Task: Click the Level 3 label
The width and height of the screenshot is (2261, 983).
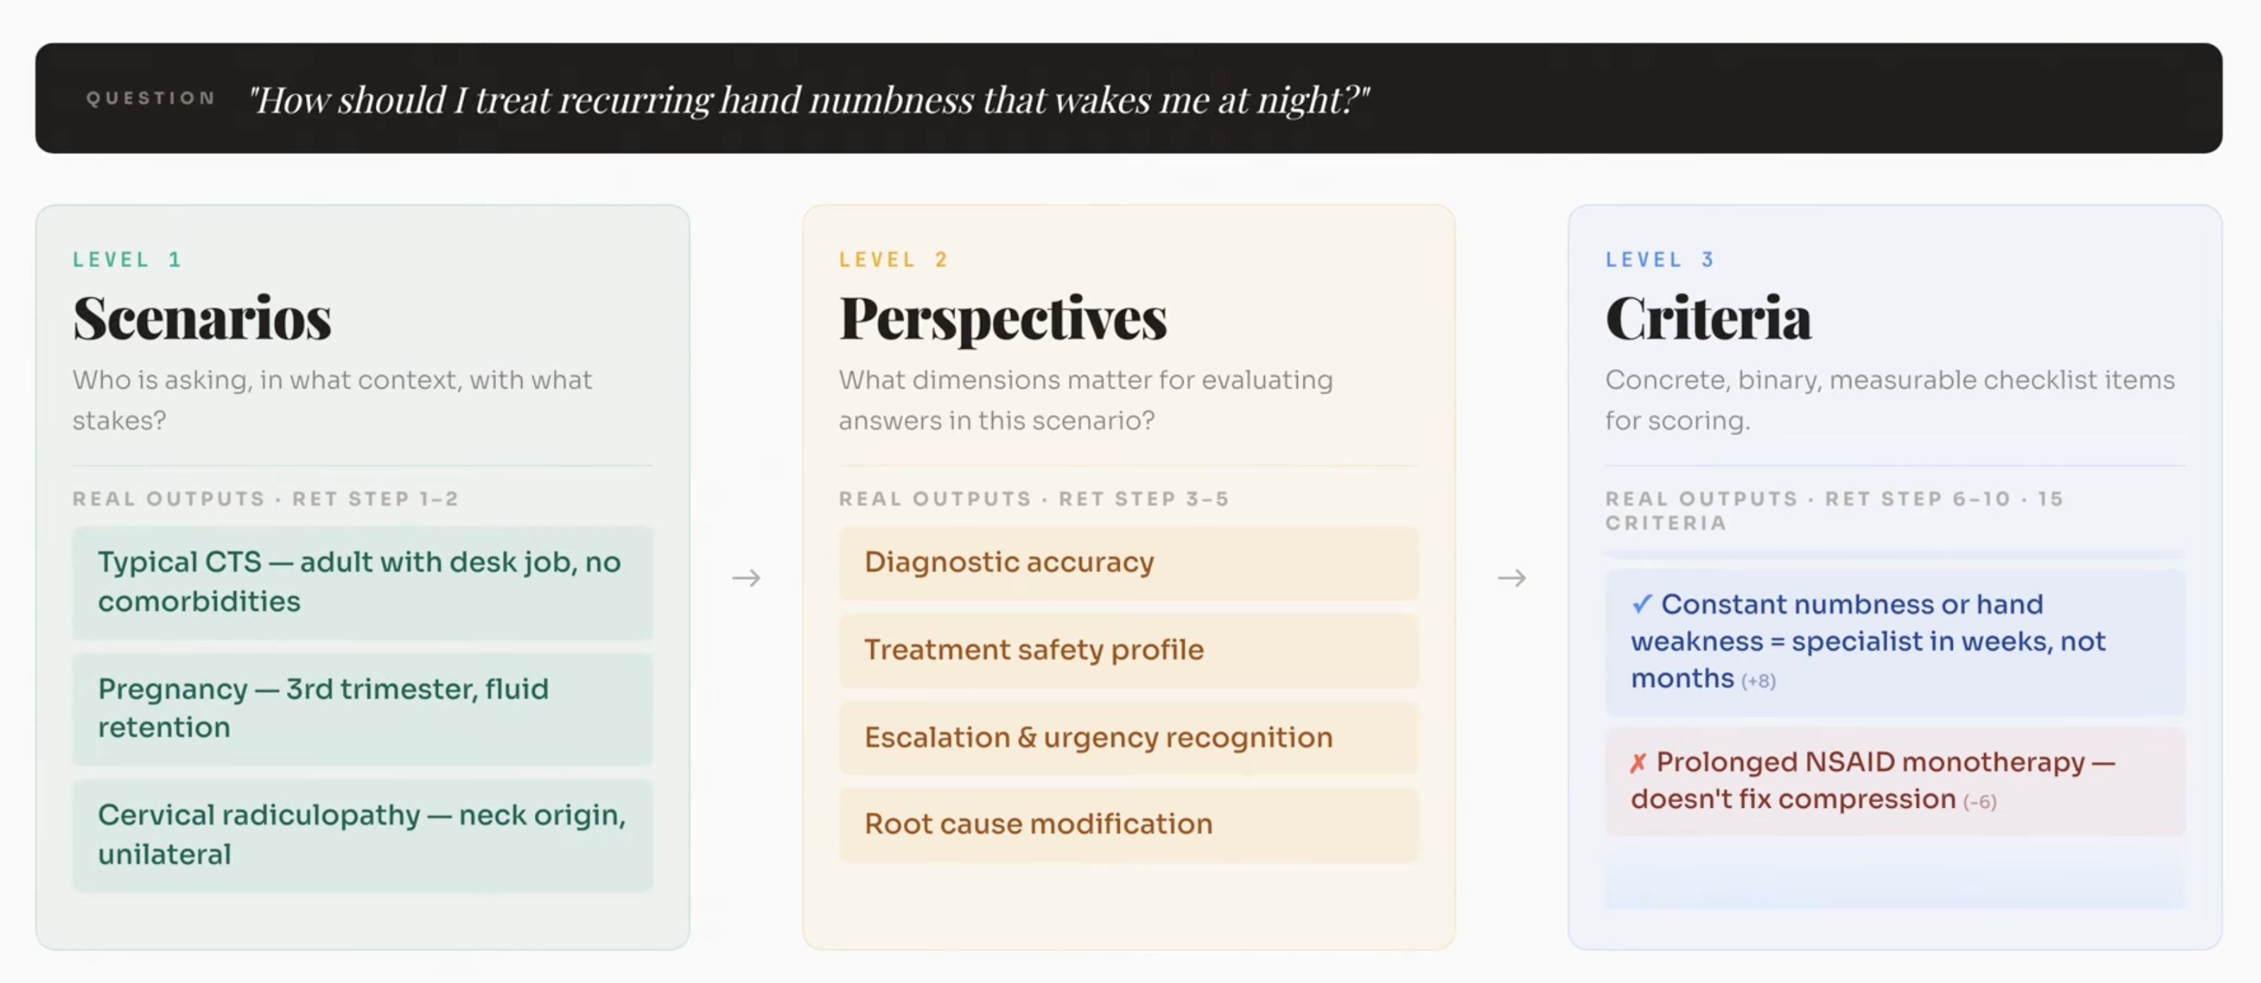Action: click(1659, 260)
